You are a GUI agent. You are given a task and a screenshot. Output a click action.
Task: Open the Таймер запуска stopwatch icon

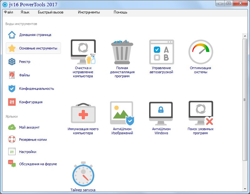point(83,174)
